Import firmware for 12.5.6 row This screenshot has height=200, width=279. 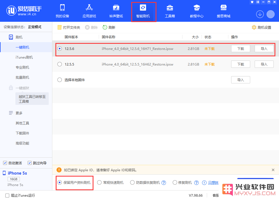click(x=264, y=49)
